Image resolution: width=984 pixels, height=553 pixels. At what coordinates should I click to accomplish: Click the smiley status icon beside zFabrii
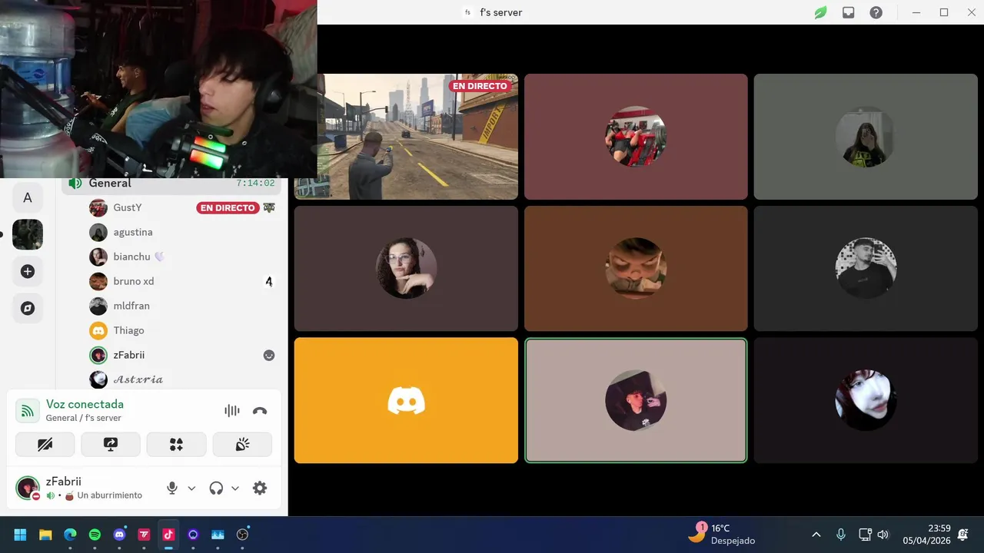pos(269,355)
